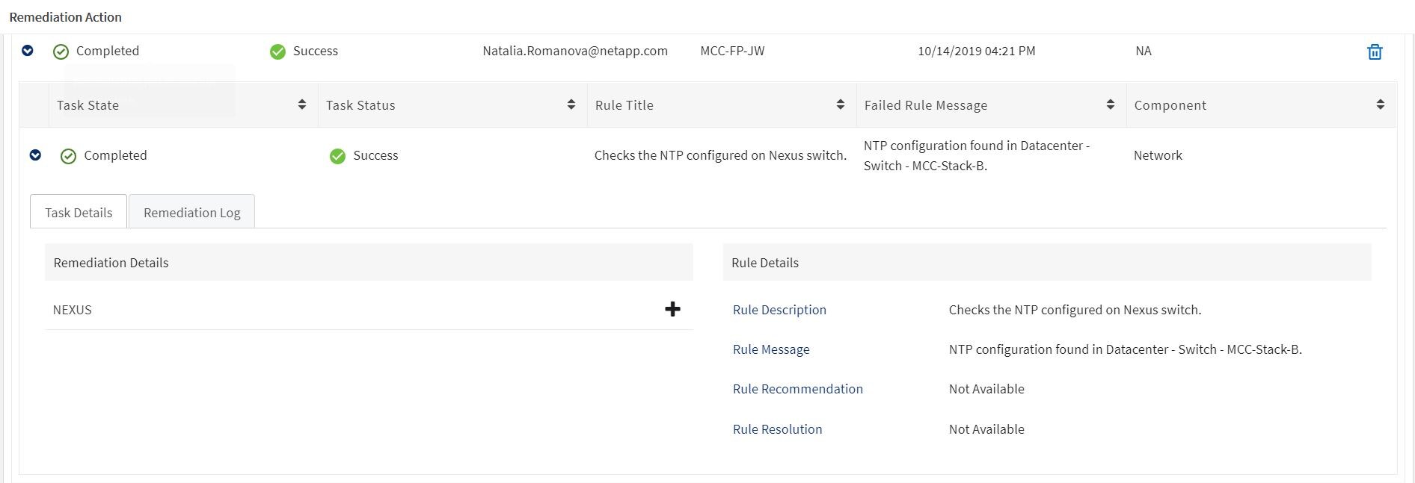Screen dimensions: 1415x483
Task: Click Completed status icon in top row
Action: coord(61,52)
